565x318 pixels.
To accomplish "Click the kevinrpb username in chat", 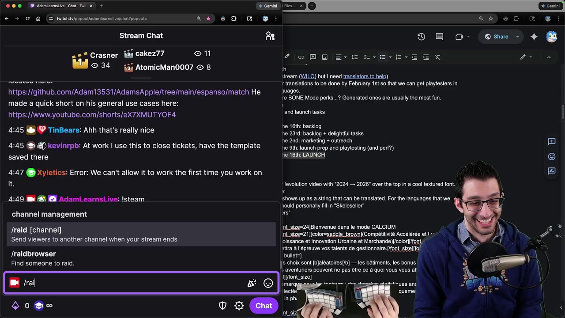I will 63,146.
